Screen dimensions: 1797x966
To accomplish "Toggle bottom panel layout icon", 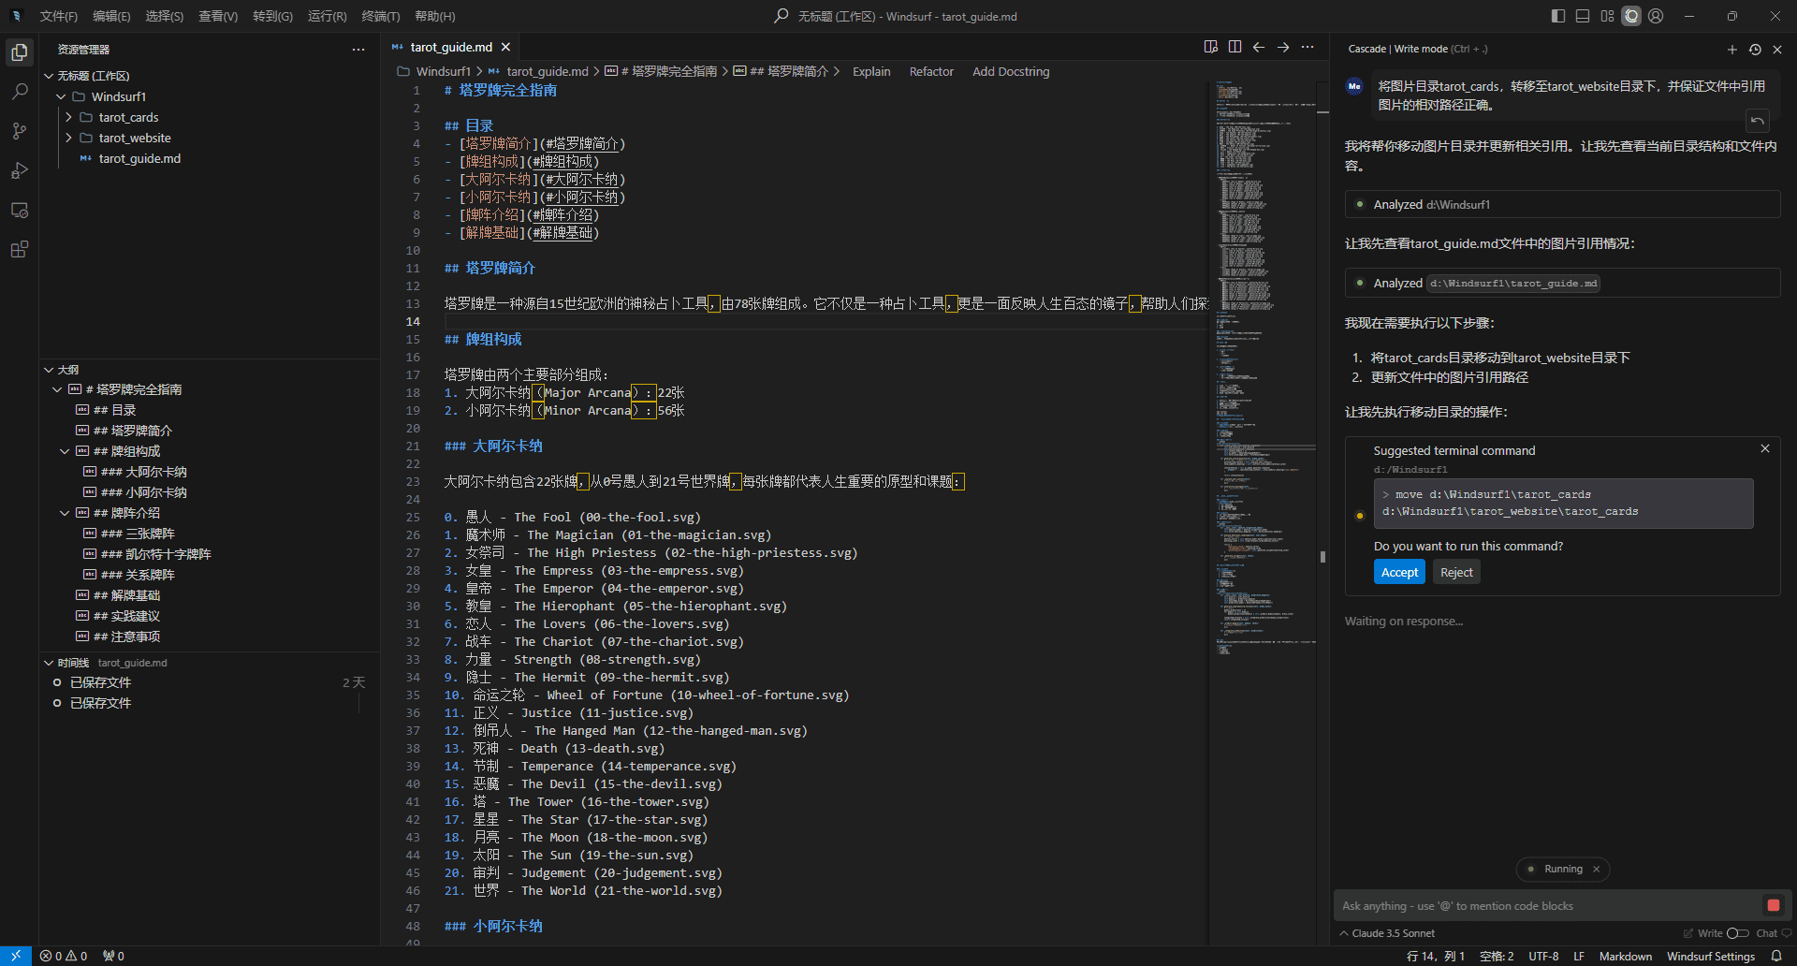I will click(x=1583, y=16).
